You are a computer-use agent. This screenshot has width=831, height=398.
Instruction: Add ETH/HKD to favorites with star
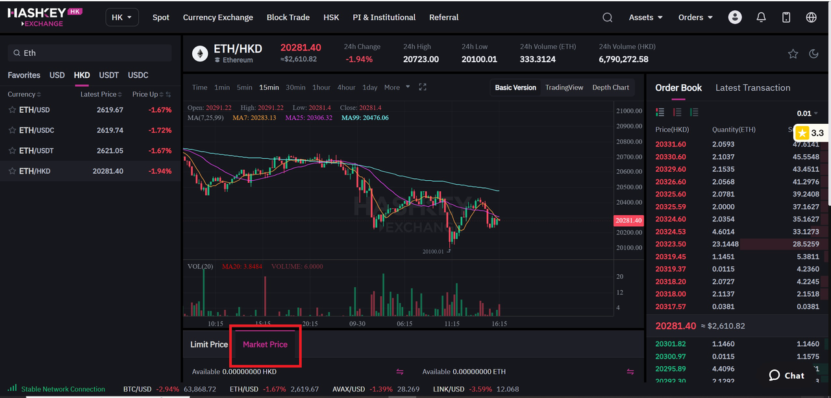point(793,54)
